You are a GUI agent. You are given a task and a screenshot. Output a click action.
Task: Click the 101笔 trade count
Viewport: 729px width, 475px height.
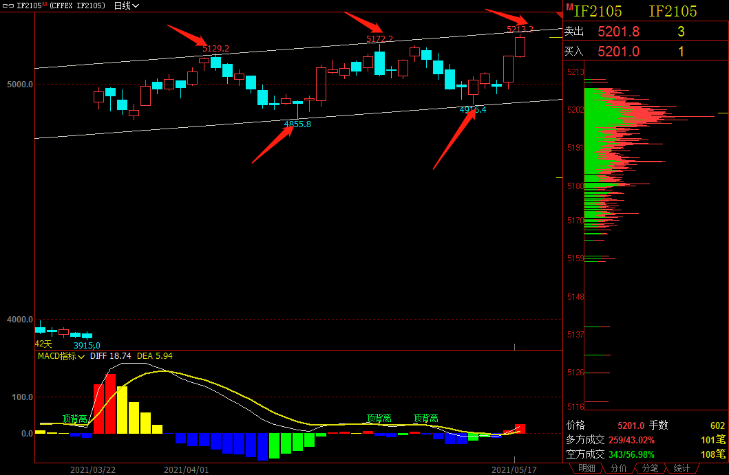(x=713, y=440)
